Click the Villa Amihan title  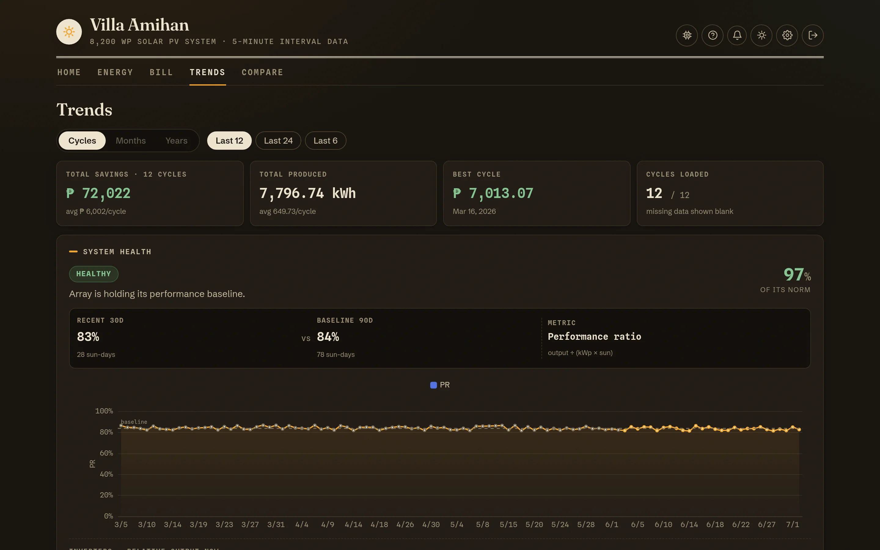(139, 25)
